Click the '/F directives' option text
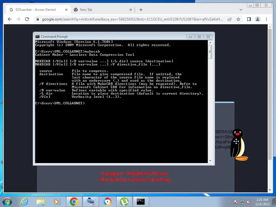 point(53,84)
